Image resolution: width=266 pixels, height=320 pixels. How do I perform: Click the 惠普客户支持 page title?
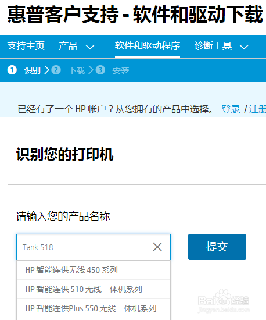pos(135,15)
